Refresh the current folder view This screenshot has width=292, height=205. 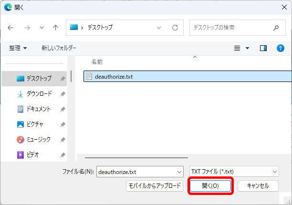tap(175, 28)
